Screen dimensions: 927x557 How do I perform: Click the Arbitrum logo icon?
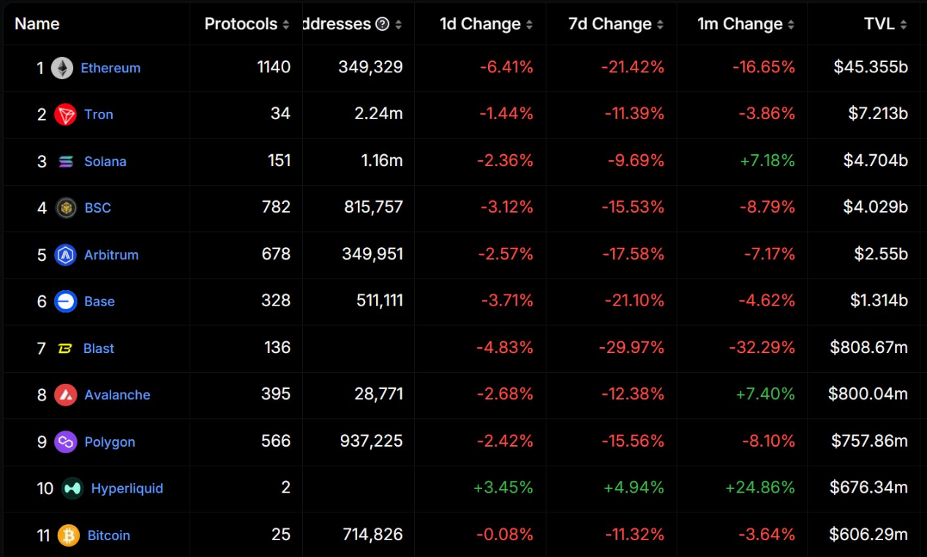click(66, 255)
